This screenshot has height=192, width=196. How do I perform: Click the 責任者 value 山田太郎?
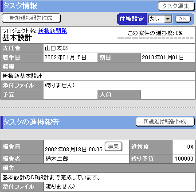[56, 48]
